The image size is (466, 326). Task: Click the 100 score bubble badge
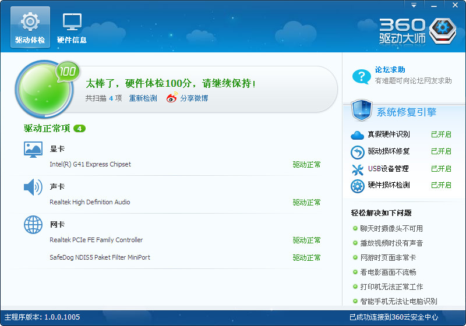pyautogui.click(x=68, y=71)
